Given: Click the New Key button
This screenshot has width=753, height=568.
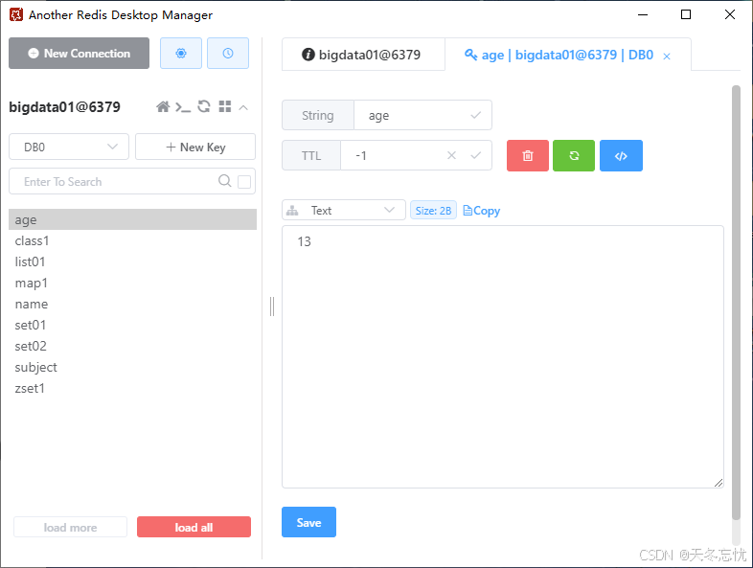Looking at the screenshot, I should [x=195, y=147].
